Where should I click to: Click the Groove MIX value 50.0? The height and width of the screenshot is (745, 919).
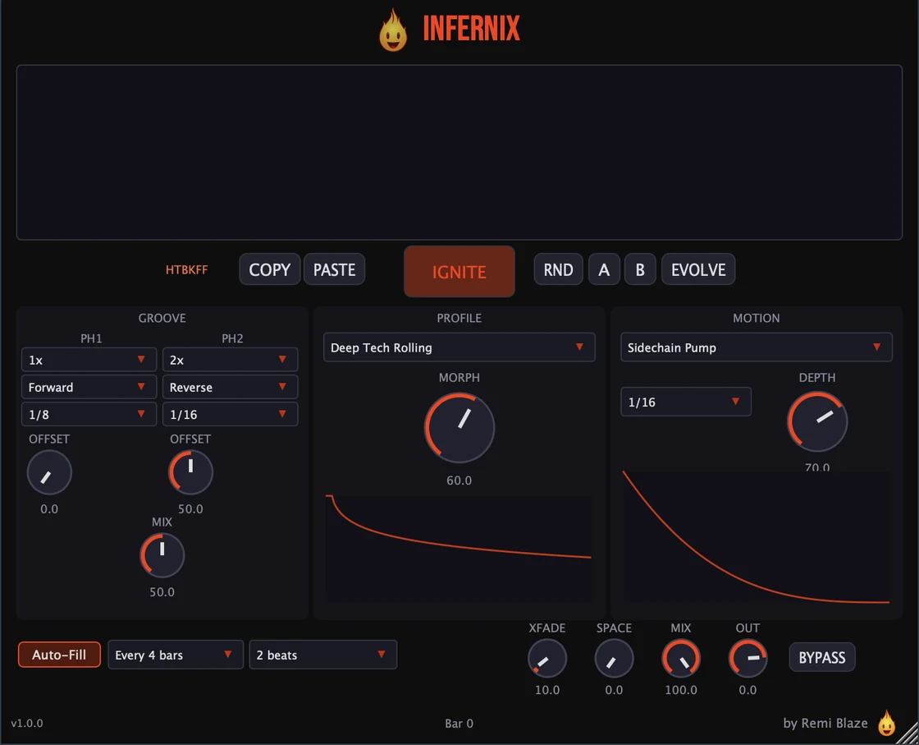point(162,592)
